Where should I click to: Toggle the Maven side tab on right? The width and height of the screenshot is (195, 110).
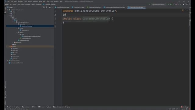190,15
